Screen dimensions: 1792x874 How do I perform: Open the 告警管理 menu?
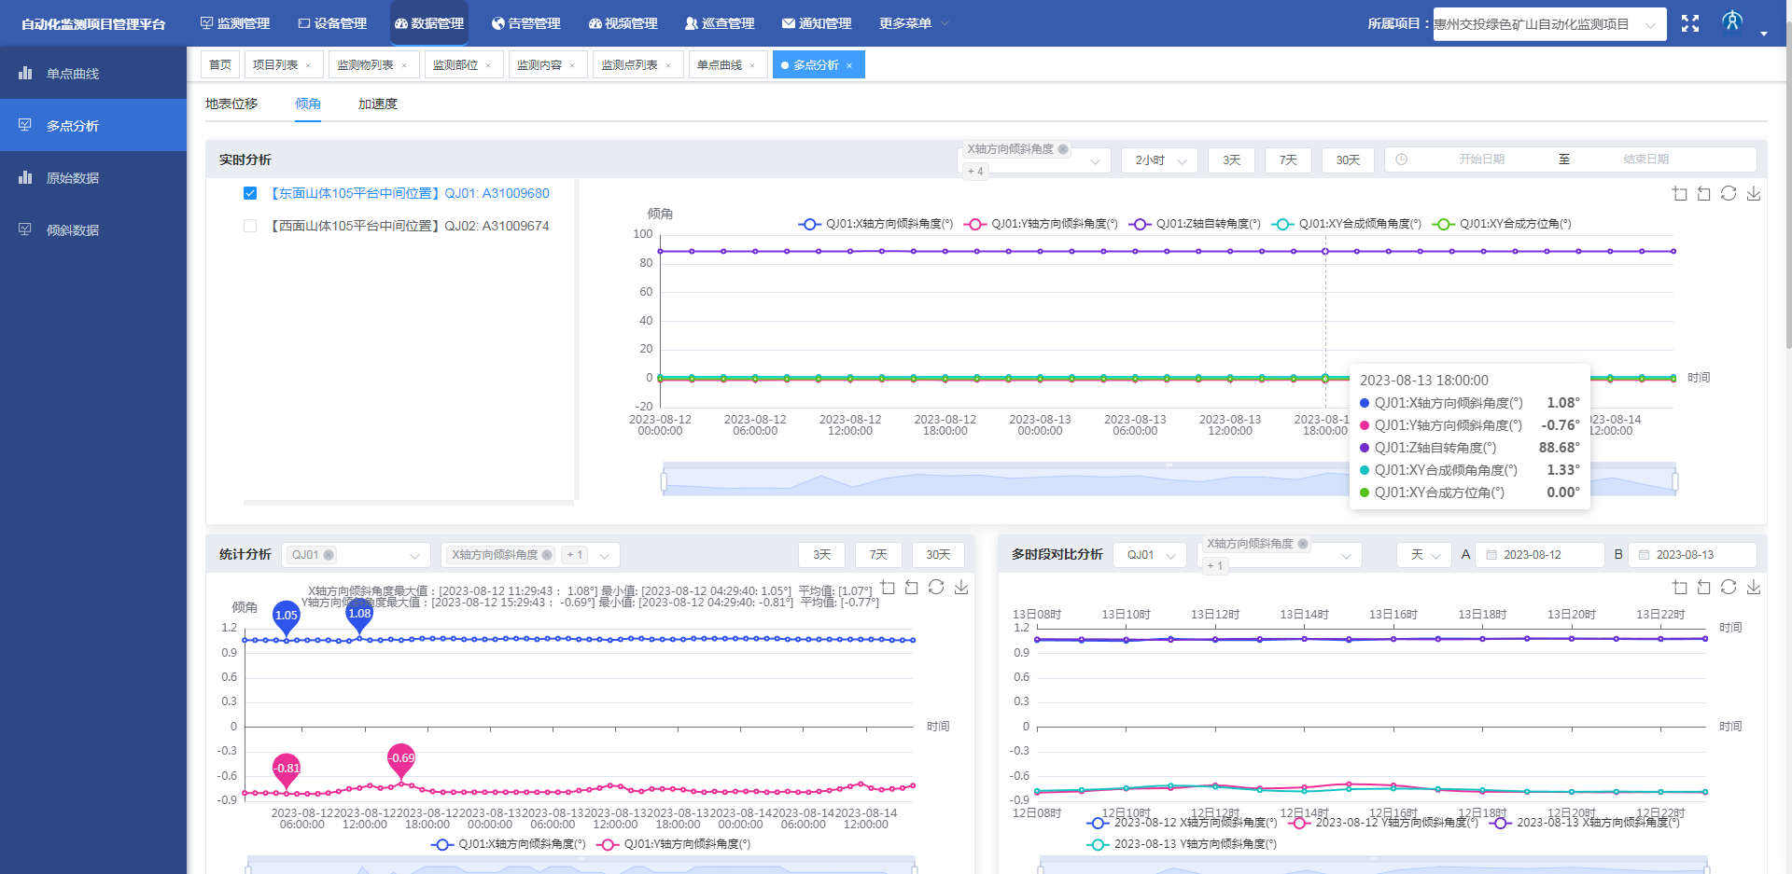pos(525,23)
